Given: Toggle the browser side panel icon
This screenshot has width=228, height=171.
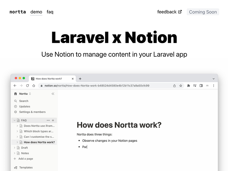Looking at the screenshot, I should [x=201, y=85].
